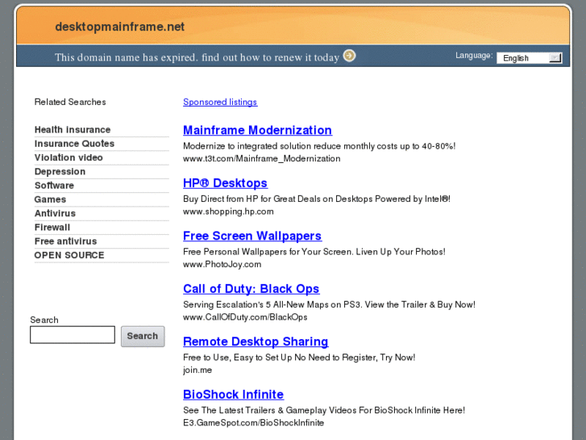Open the HP Desktops sponsored link

click(226, 183)
